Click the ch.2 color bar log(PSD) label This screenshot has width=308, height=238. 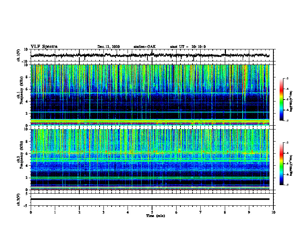(291, 165)
